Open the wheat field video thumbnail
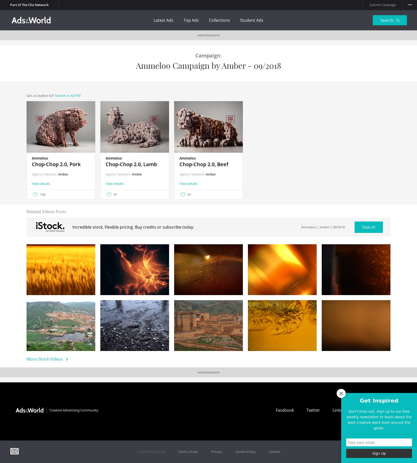Image resolution: width=417 pixels, height=463 pixels. click(x=61, y=270)
